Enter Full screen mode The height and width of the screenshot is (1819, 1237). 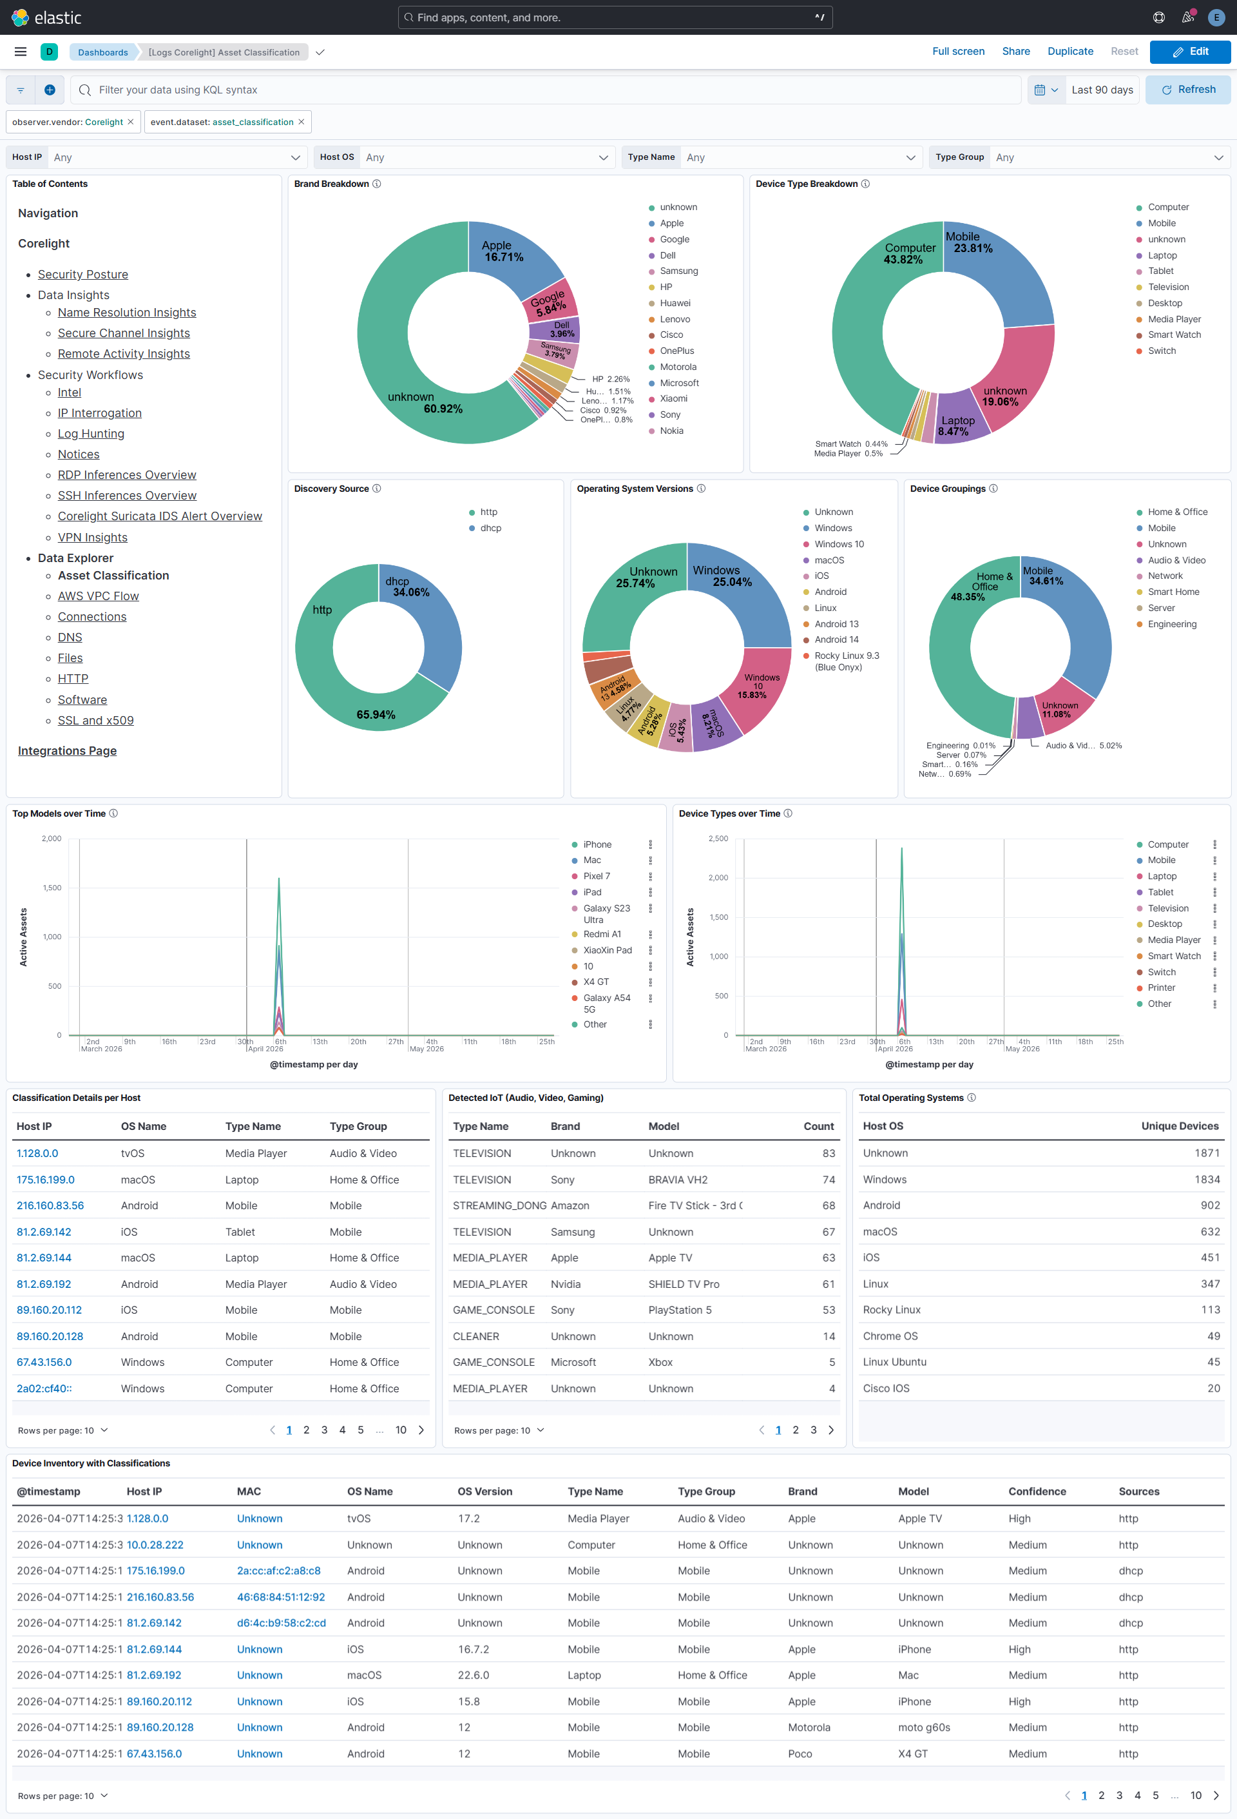click(x=957, y=52)
